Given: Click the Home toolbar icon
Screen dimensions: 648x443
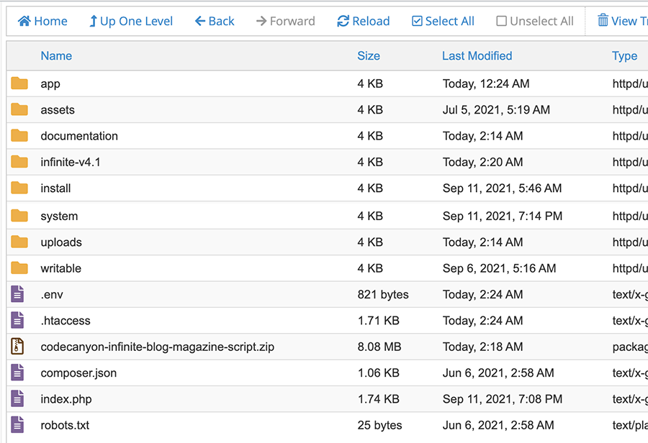Looking at the screenshot, I should (24, 22).
